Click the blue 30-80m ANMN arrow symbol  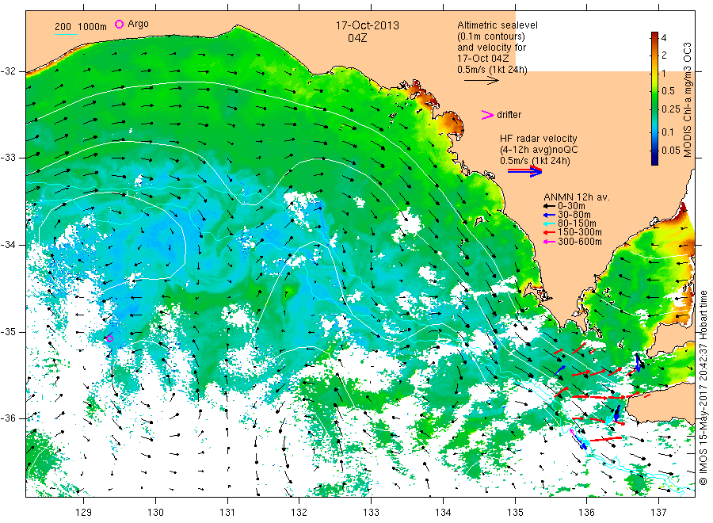(x=549, y=215)
